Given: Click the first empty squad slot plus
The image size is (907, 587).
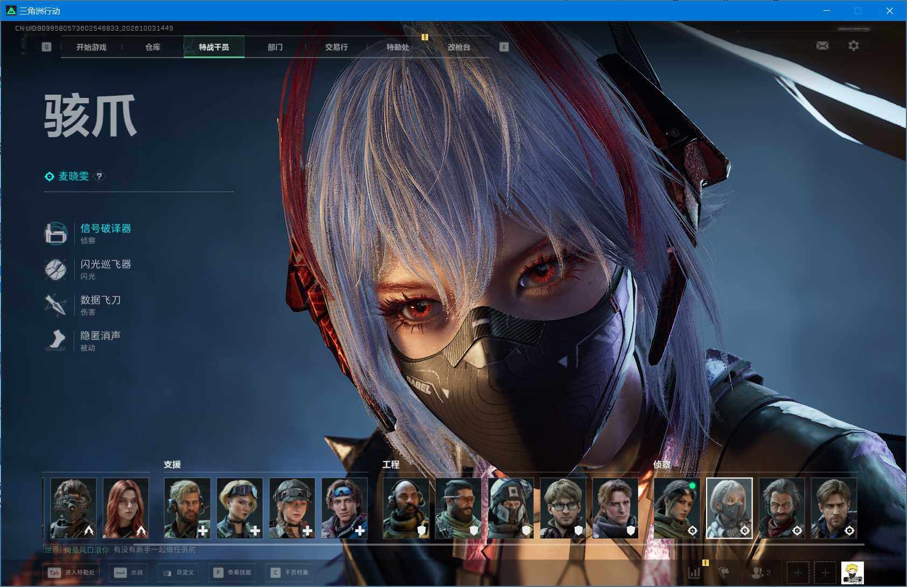Looking at the screenshot, I should (x=798, y=572).
